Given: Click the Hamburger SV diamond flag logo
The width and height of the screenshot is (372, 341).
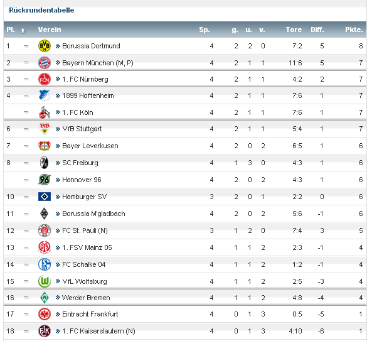Looking at the screenshot, I should [x=45, y=197].
